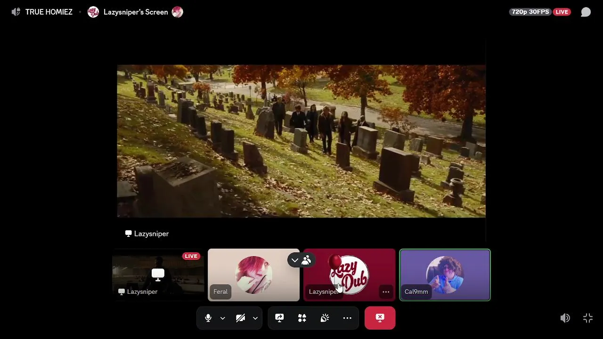Click the TRUE HOMIEZ channel name
The image size is (603, 339).
coord(49,12)
